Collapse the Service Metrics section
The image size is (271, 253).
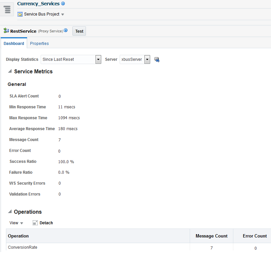(10, 71)
